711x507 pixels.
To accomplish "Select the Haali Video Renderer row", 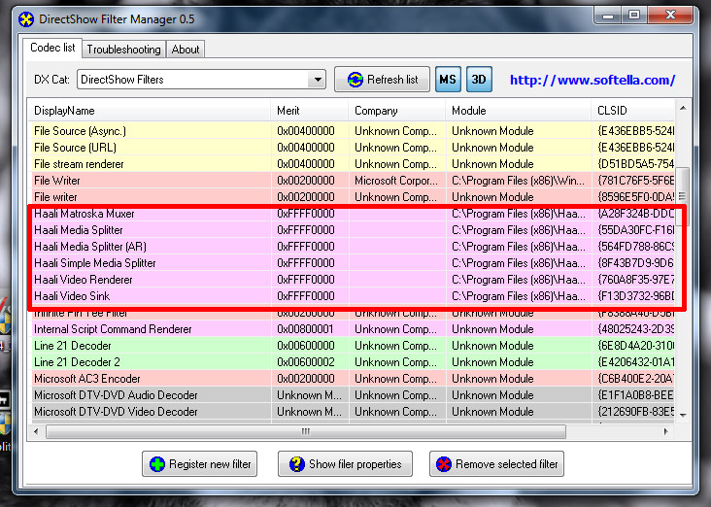I will coord(353,280).
